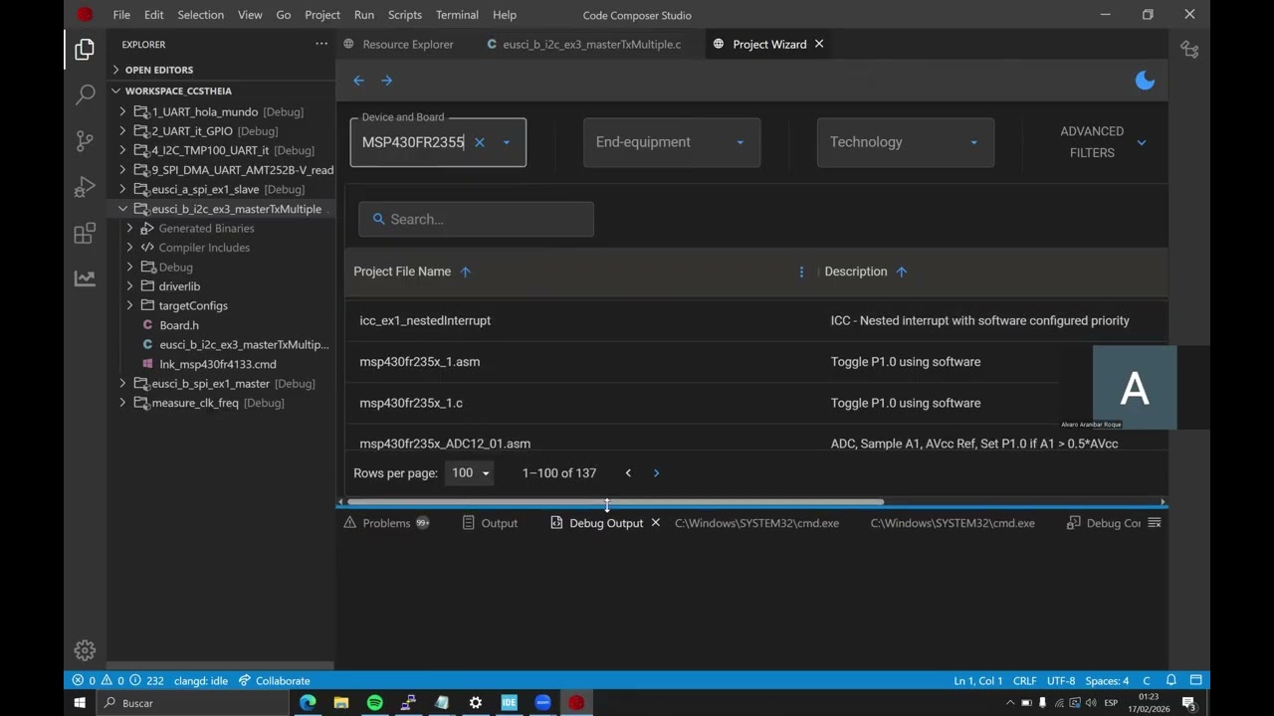Open Windows Start menu

(x=81, y=703)
